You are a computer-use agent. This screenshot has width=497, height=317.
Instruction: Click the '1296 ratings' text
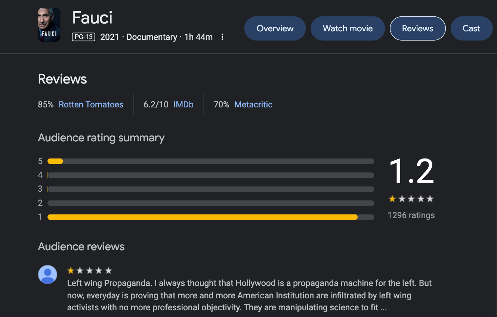(x=411, y=215)
